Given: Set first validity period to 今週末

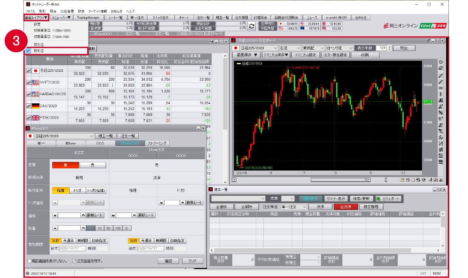Looking at the screenshot, I should (x=68, y=241).
